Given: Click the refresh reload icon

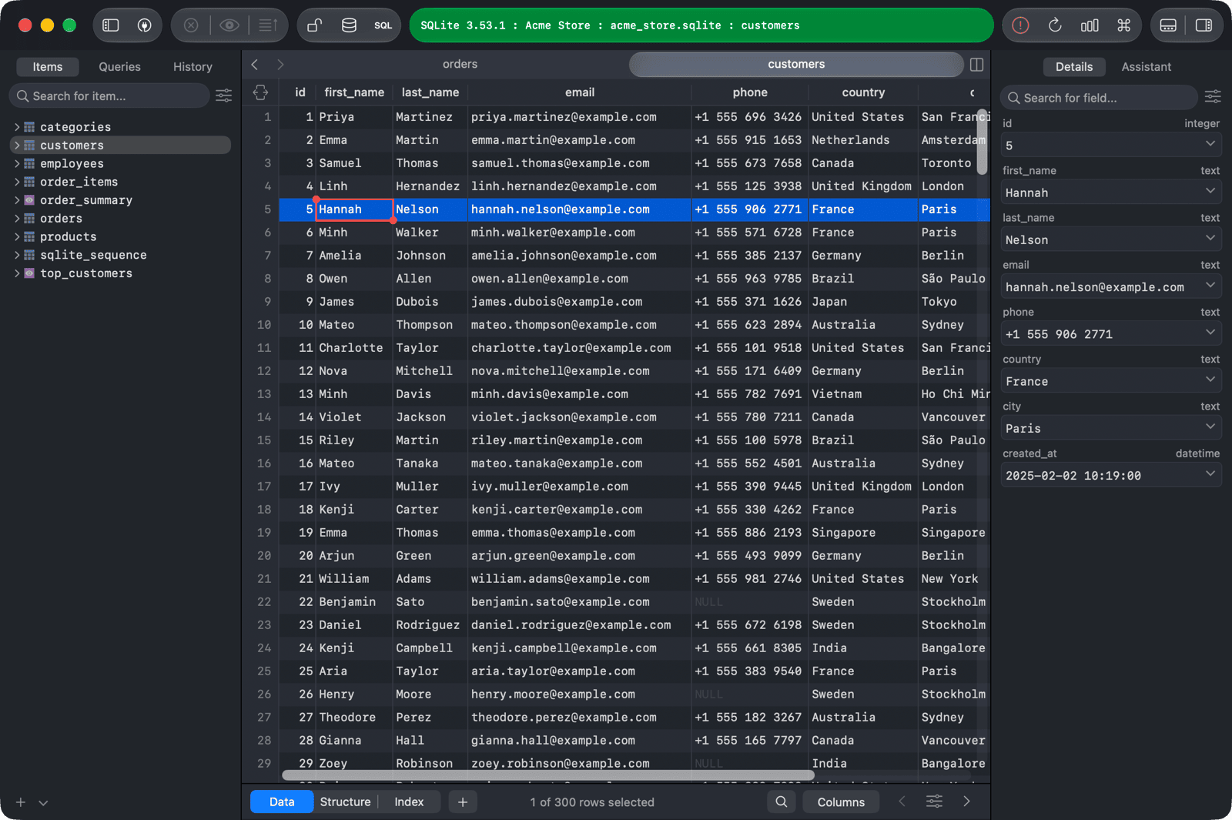Looking at the screenshot, I should (x=1055, y=25).
